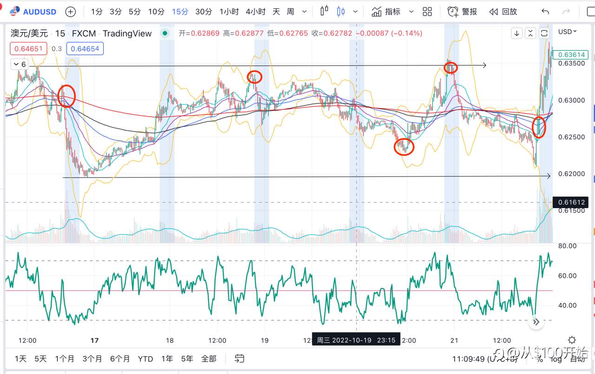595x374 pixels.
Task: Click the bold 17 date axis label
Action: click(95, 340)
